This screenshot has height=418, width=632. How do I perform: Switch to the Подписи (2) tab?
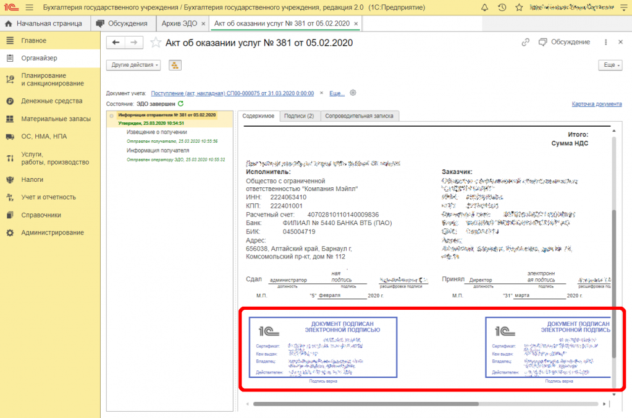point(300,116)
